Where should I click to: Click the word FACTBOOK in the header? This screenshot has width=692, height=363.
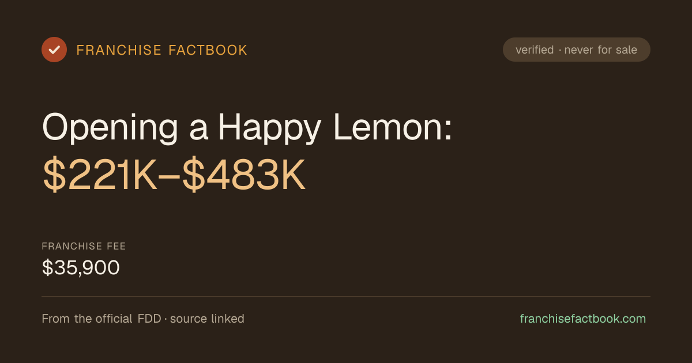click(208, 50)
